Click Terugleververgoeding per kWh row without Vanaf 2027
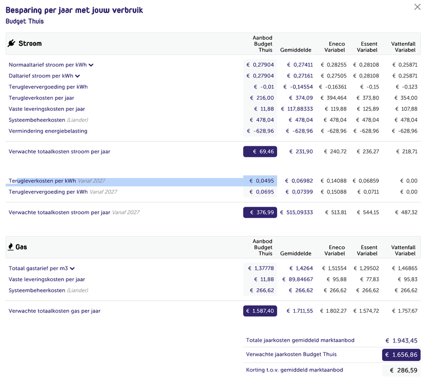Image resolution: width=424 pixels, height=380 pixels. [48, 87]
